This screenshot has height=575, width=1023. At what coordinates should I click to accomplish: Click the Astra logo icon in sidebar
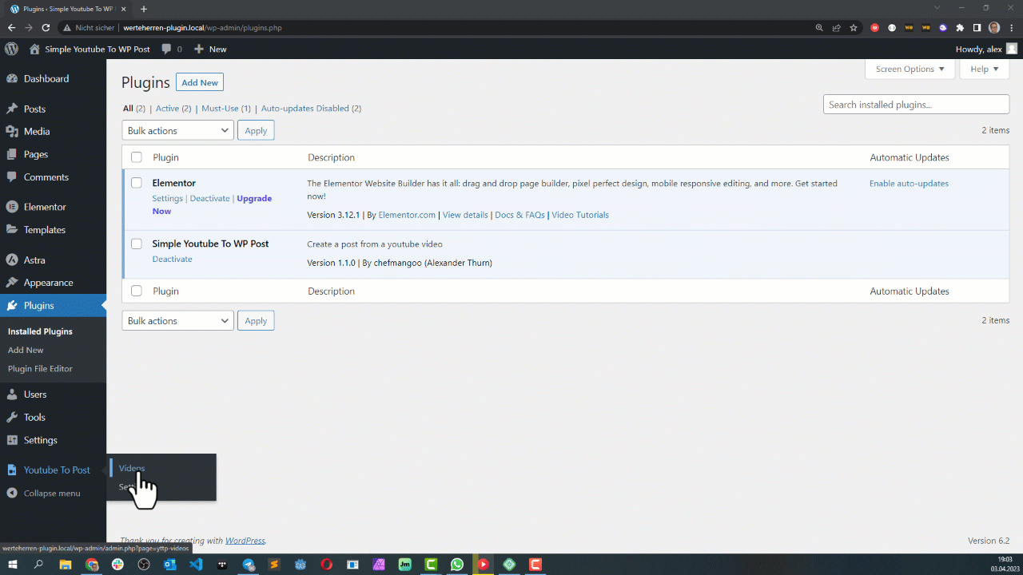point(12,260)
